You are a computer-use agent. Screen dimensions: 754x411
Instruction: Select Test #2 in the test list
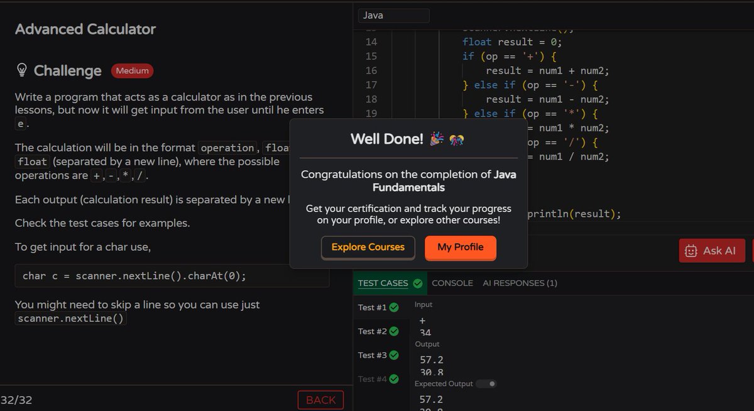pos(378,331)
